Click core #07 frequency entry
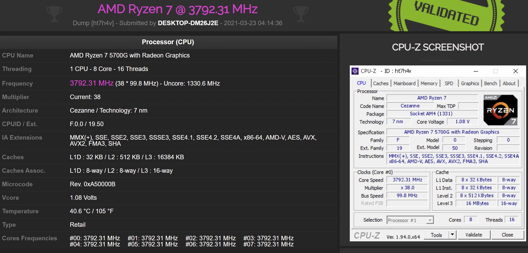The height and width of the screenshot is (253, 528). [268, 244]
